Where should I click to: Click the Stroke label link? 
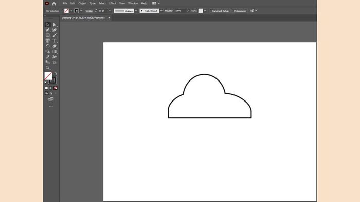click(x=89, y=11)
